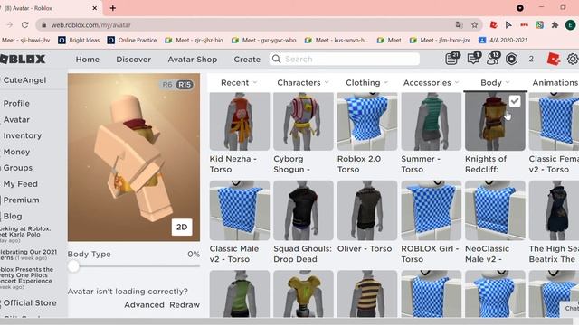This screenshot has width=579, height=325.
Task: Expand the Recent dropdown
Action: [239, 82]
